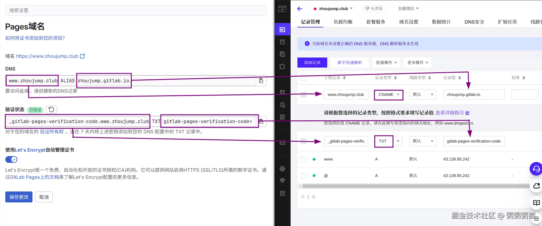Click the server rack icon in dark sidebar

(282, 117)
